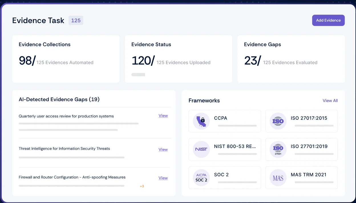Click the ISO 27017:2015 globe icon
Screen dimensions: 356x203
[x=278, y=121]
